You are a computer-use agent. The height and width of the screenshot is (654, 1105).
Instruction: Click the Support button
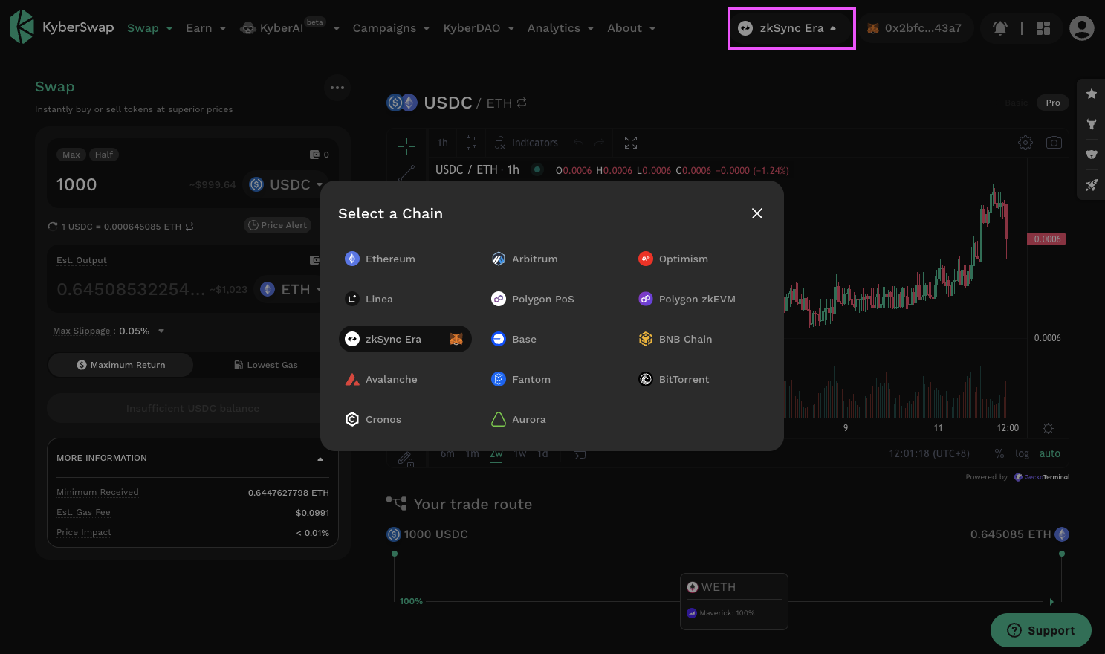(1040, 630)
